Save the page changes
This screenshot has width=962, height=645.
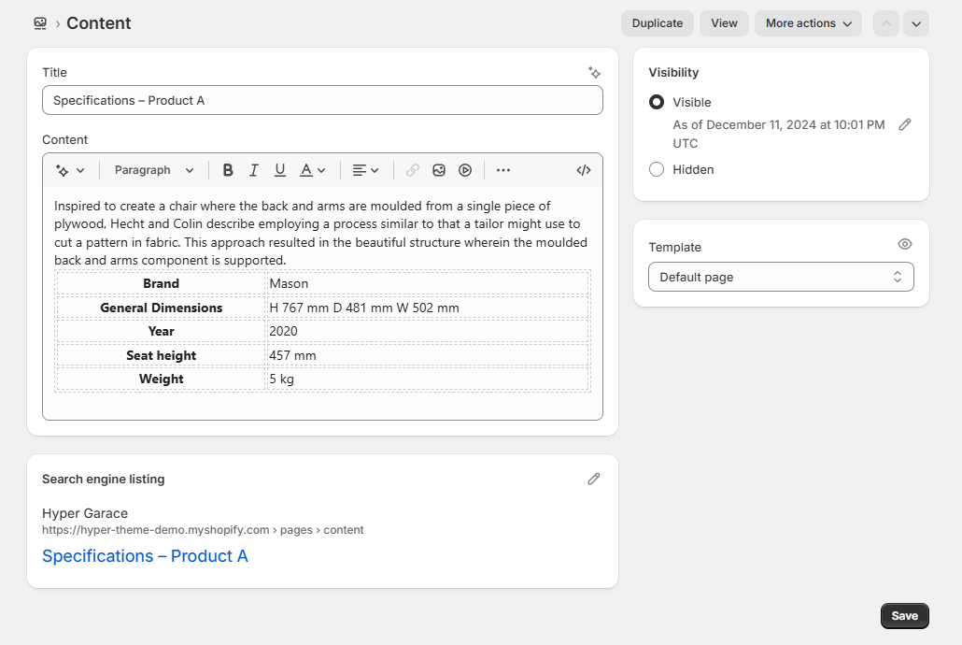pyautogui.click(x=904, y=616)
